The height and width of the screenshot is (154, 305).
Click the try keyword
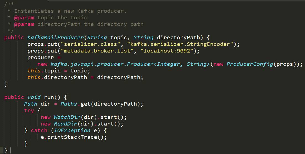29,111
